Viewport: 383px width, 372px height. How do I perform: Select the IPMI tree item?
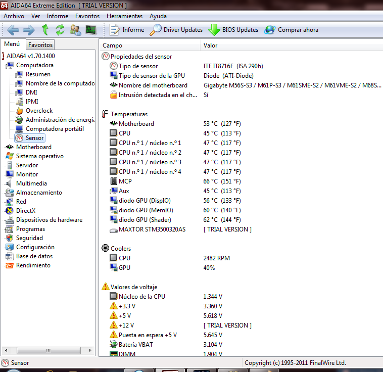(32, 102)
